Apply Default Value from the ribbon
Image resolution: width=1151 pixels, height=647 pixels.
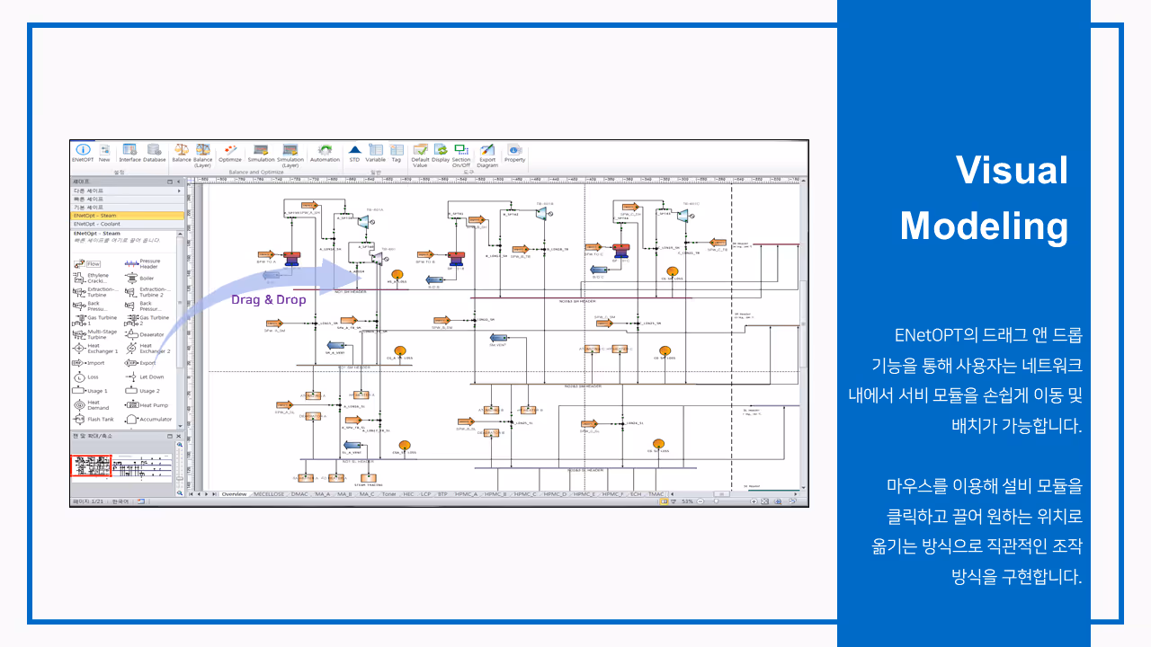tap(420, 155)
